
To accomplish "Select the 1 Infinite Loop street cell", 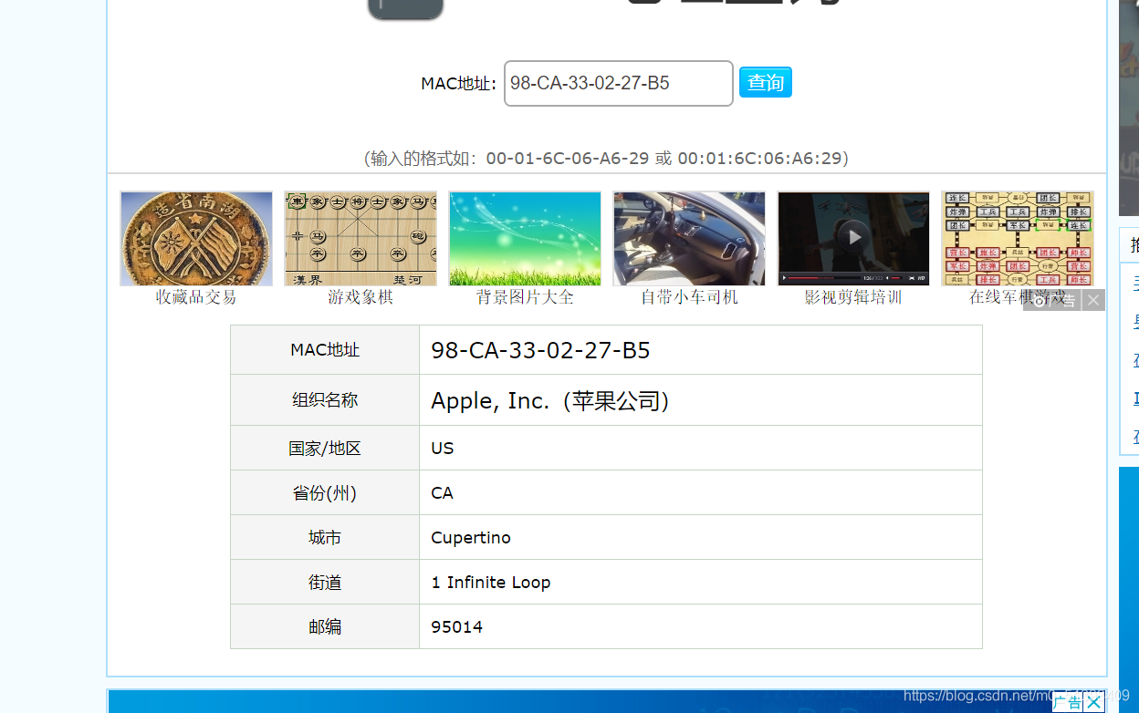I will [701, 582].
